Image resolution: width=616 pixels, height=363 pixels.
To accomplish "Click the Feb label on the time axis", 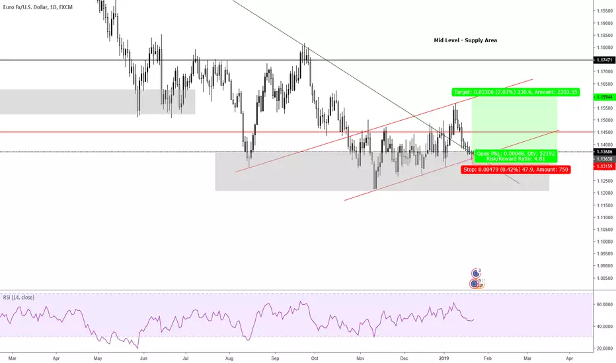I will click(x=488, y=358).
